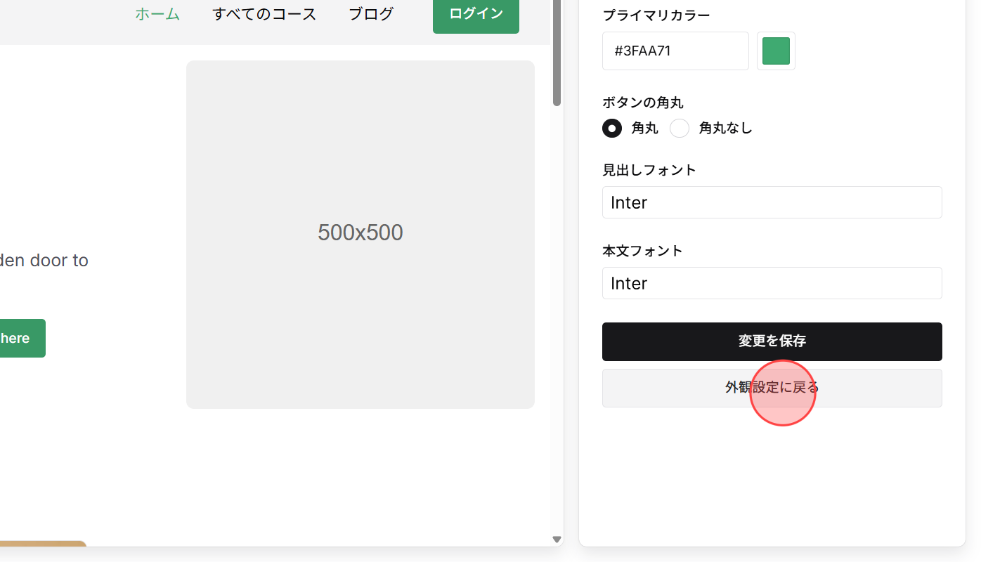Save changes with the 変更を保存 button
This screenshot has width=981, height=562.
click(771, 341)
